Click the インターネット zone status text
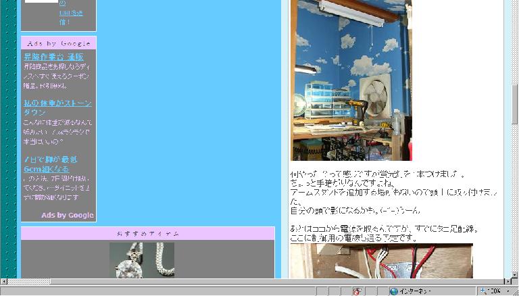519x296 pixels. point(415,291)
